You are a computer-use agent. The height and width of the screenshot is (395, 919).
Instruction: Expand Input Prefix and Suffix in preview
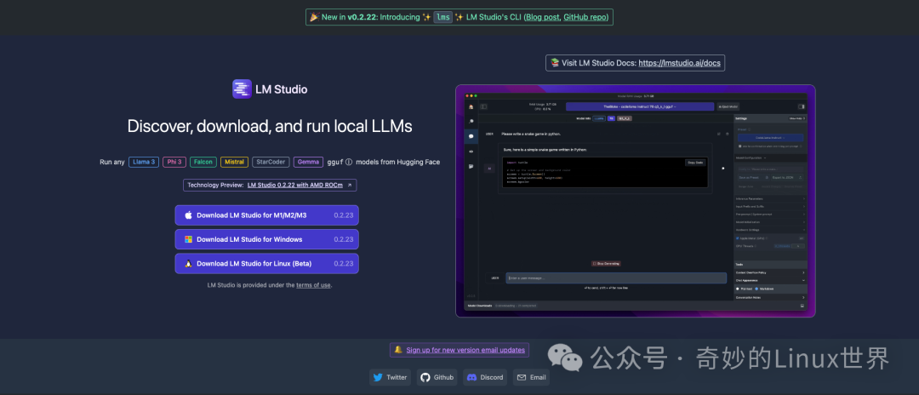coord(769,206)
